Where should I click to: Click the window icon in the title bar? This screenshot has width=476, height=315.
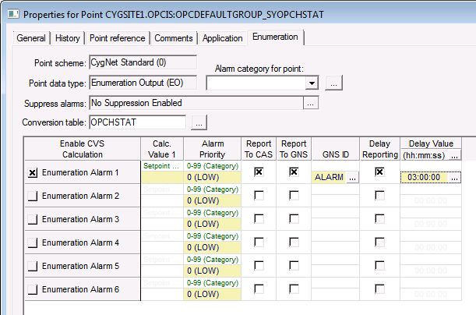[x=13, y=14]
